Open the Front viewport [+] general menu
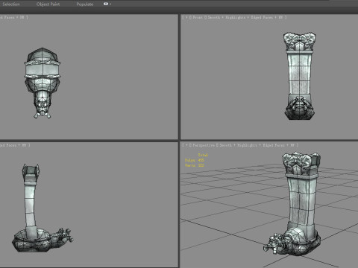358x268 pixels. pos(186,17)
